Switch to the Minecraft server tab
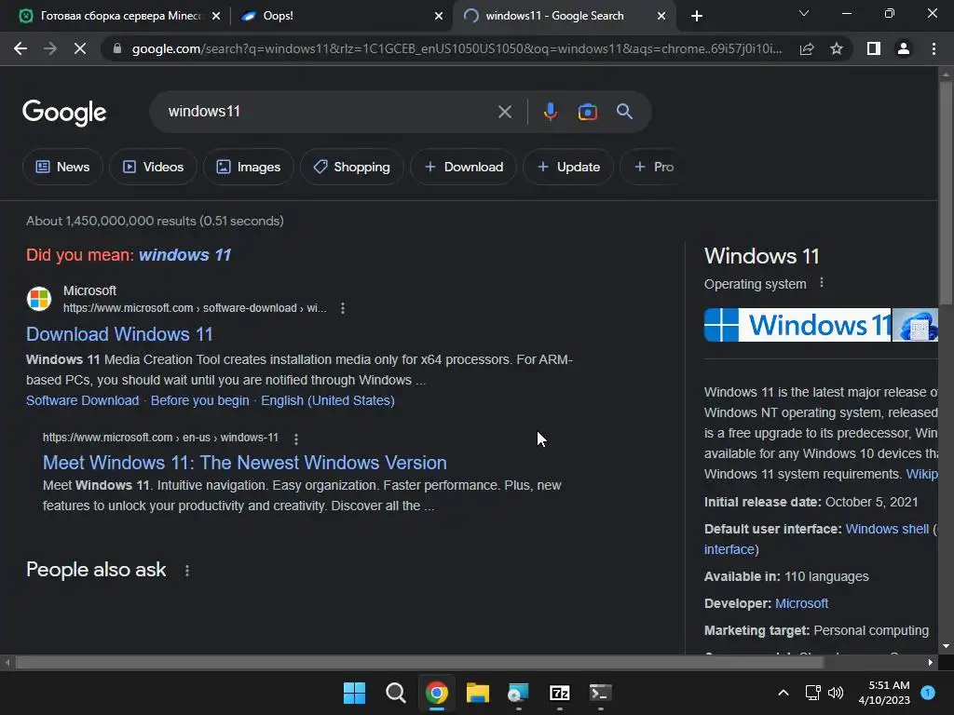Viewport: 954px width, 715px height. click(x=120, y=16)
